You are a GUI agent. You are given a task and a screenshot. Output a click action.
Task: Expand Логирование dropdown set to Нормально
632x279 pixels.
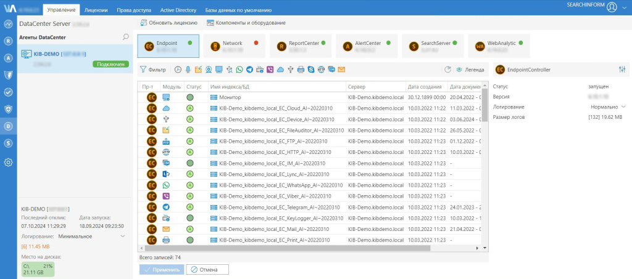click(623, 107)
